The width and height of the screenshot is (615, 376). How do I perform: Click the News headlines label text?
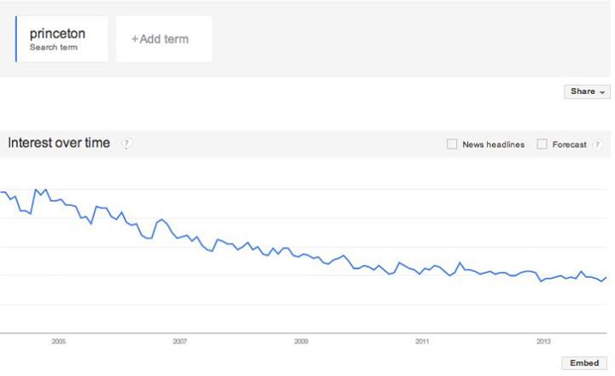[493, 144]
